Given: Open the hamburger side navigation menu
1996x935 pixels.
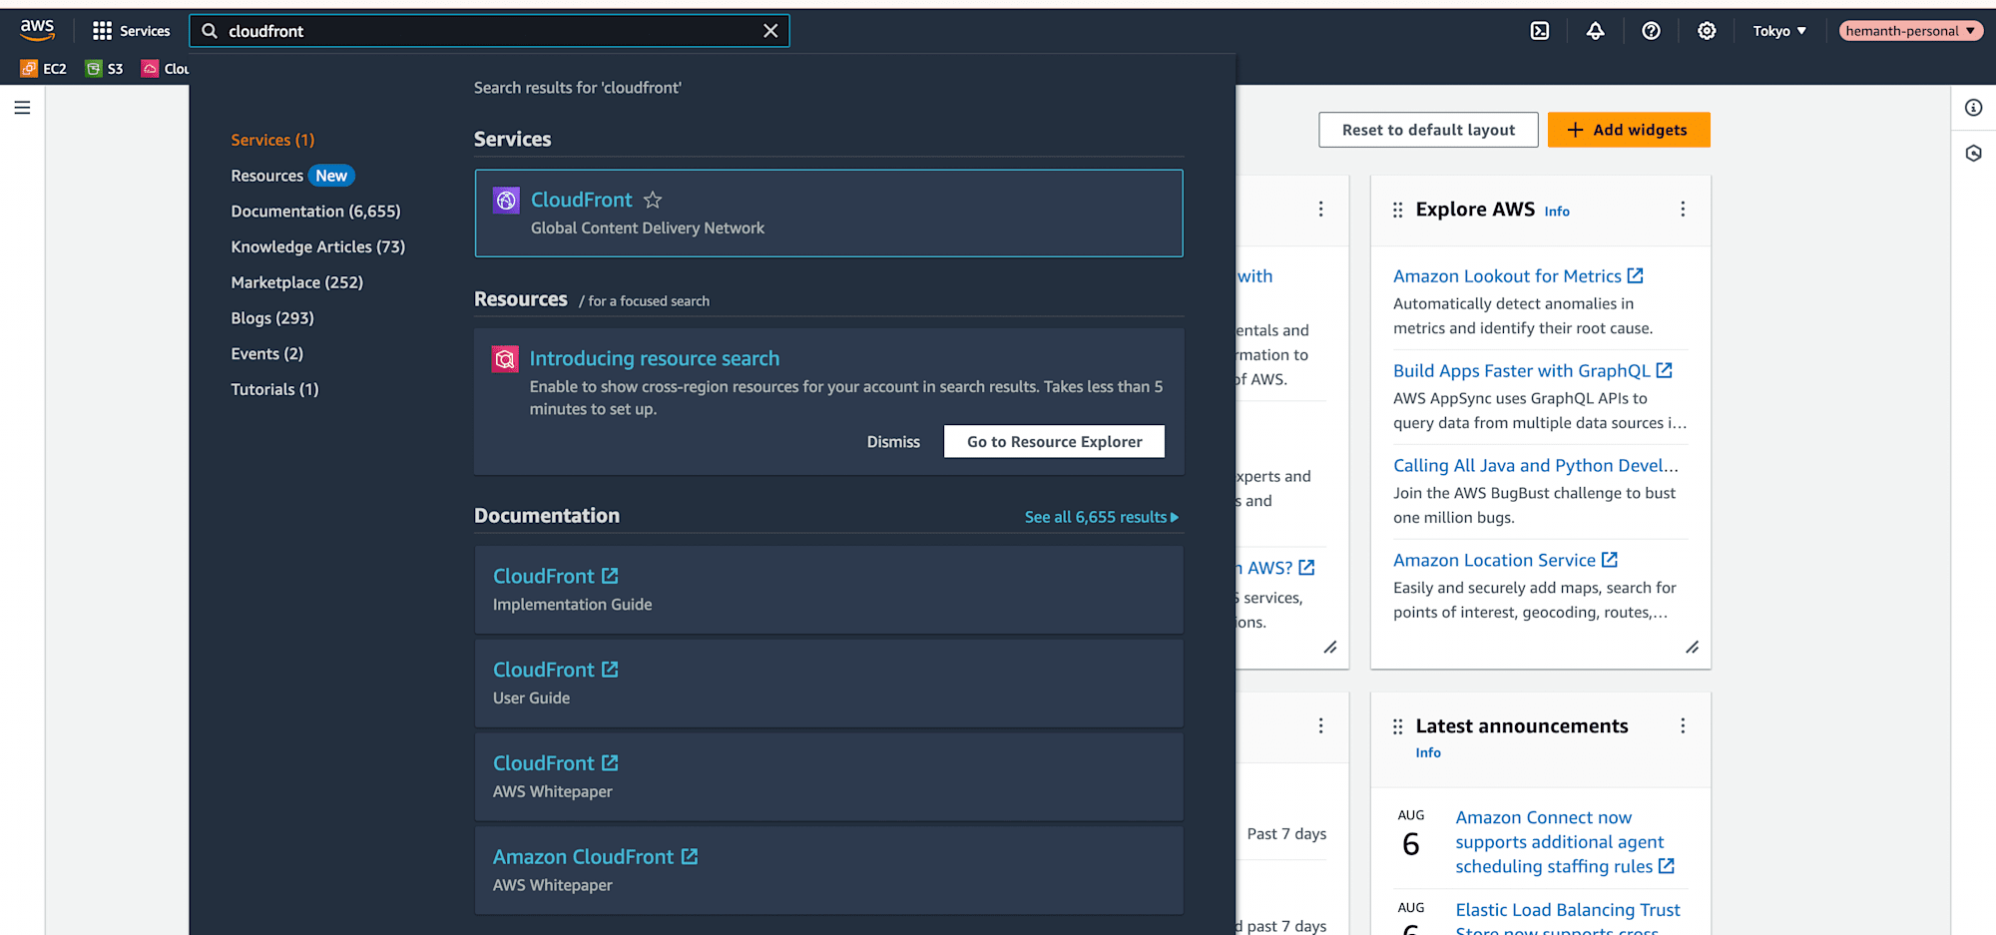Looking at the screenshot, I should (x=22, y=108).
